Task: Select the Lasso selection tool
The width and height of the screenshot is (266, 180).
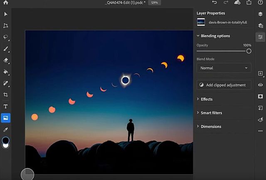Action: click(x=5, y=37)
